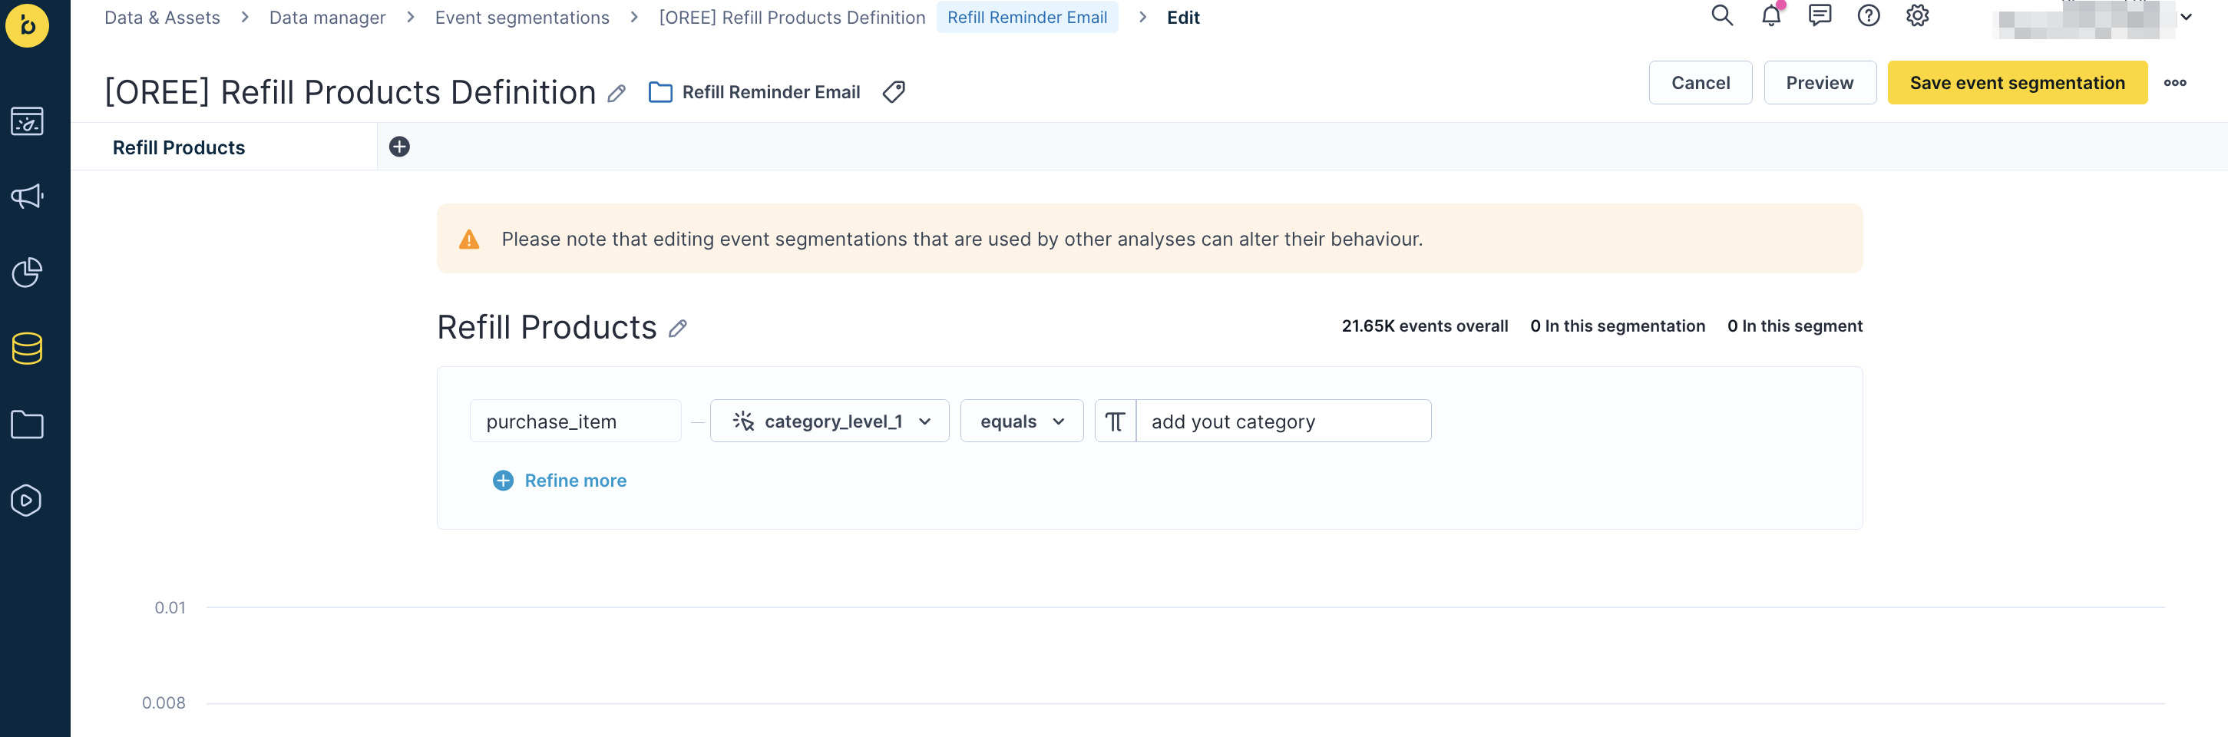Viewport: 2228px width, 737px height.
Task: Select the Refill Products tab
Action: [223, 147]
